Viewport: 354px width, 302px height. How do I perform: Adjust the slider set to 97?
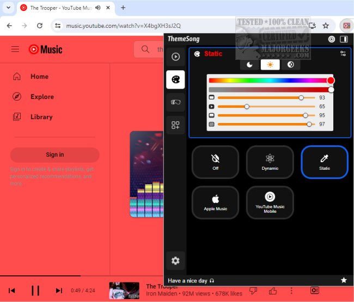click(266, 124)
